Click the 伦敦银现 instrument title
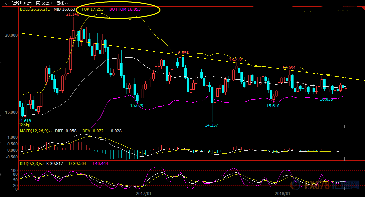The height and width of the screenshot is (197, 365). tap(20, 3)
